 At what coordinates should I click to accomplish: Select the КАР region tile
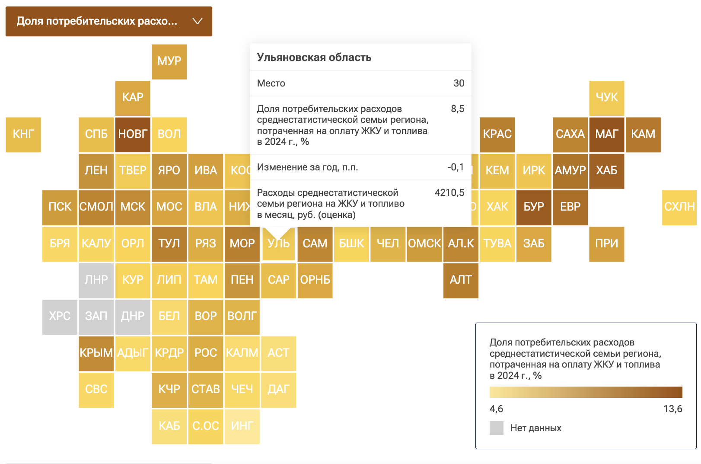click(x=133, y=98)
